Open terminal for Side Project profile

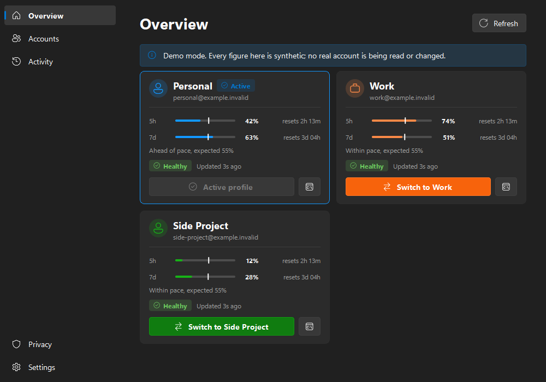point(310,326)
